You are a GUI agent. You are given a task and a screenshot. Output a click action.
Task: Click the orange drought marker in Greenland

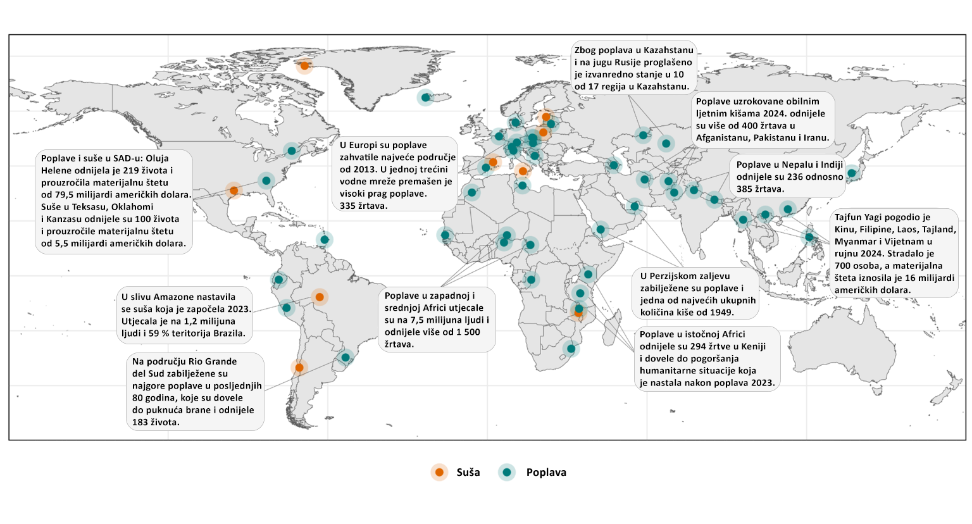tap(304, 65)
